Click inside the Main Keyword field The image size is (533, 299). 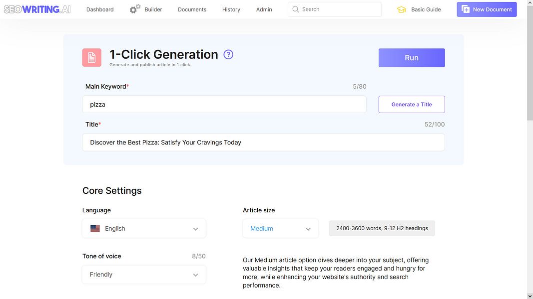pos(224,104)
